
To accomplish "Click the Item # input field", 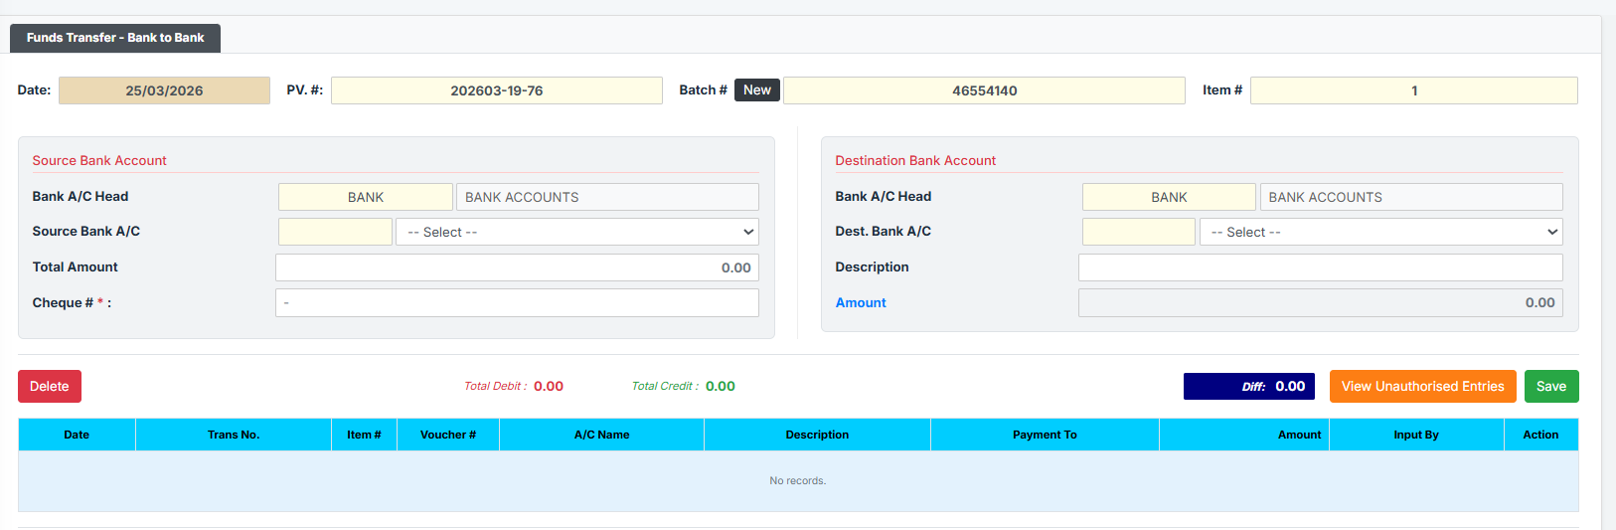I will [1413, 90].
